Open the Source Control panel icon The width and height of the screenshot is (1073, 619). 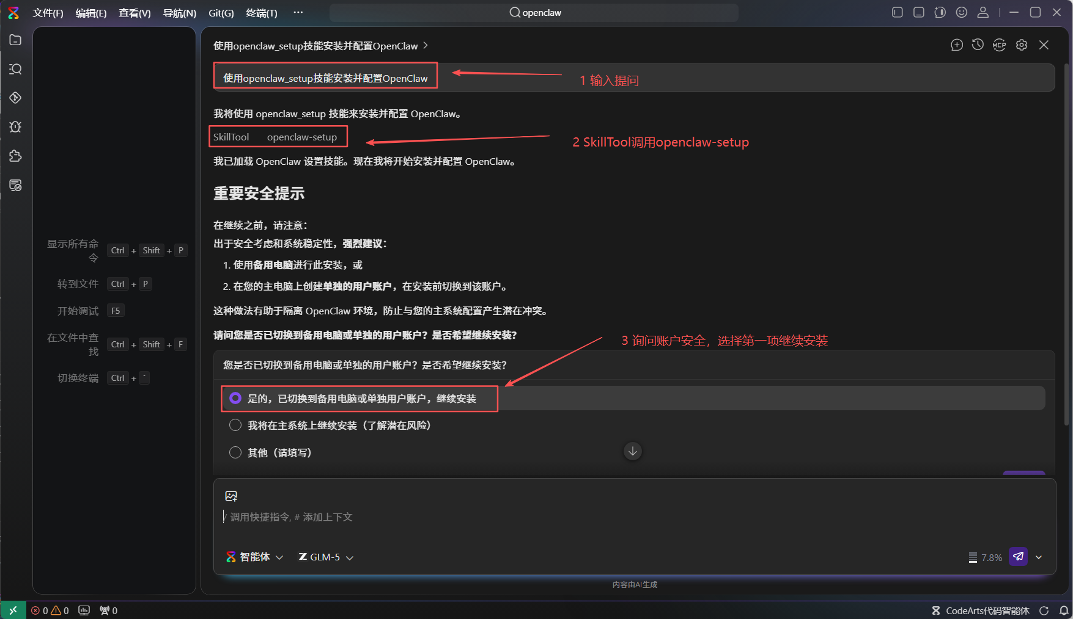15,98
